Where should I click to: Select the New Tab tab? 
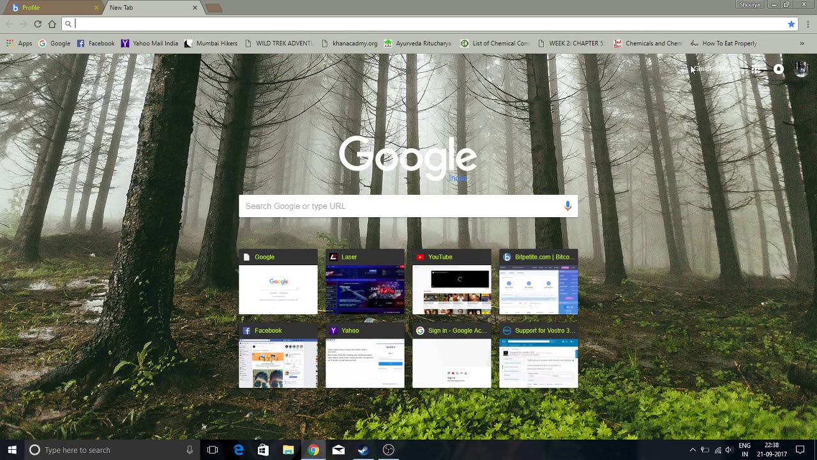point(152,8)
